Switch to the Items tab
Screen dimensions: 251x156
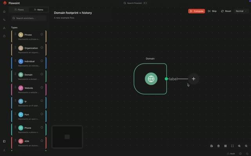tap(38, 9)
